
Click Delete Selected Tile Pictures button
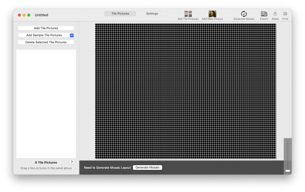[46, 42]
